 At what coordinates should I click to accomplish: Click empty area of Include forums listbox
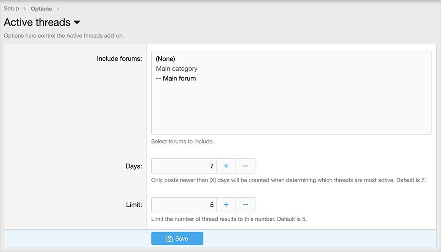point(291,109)
